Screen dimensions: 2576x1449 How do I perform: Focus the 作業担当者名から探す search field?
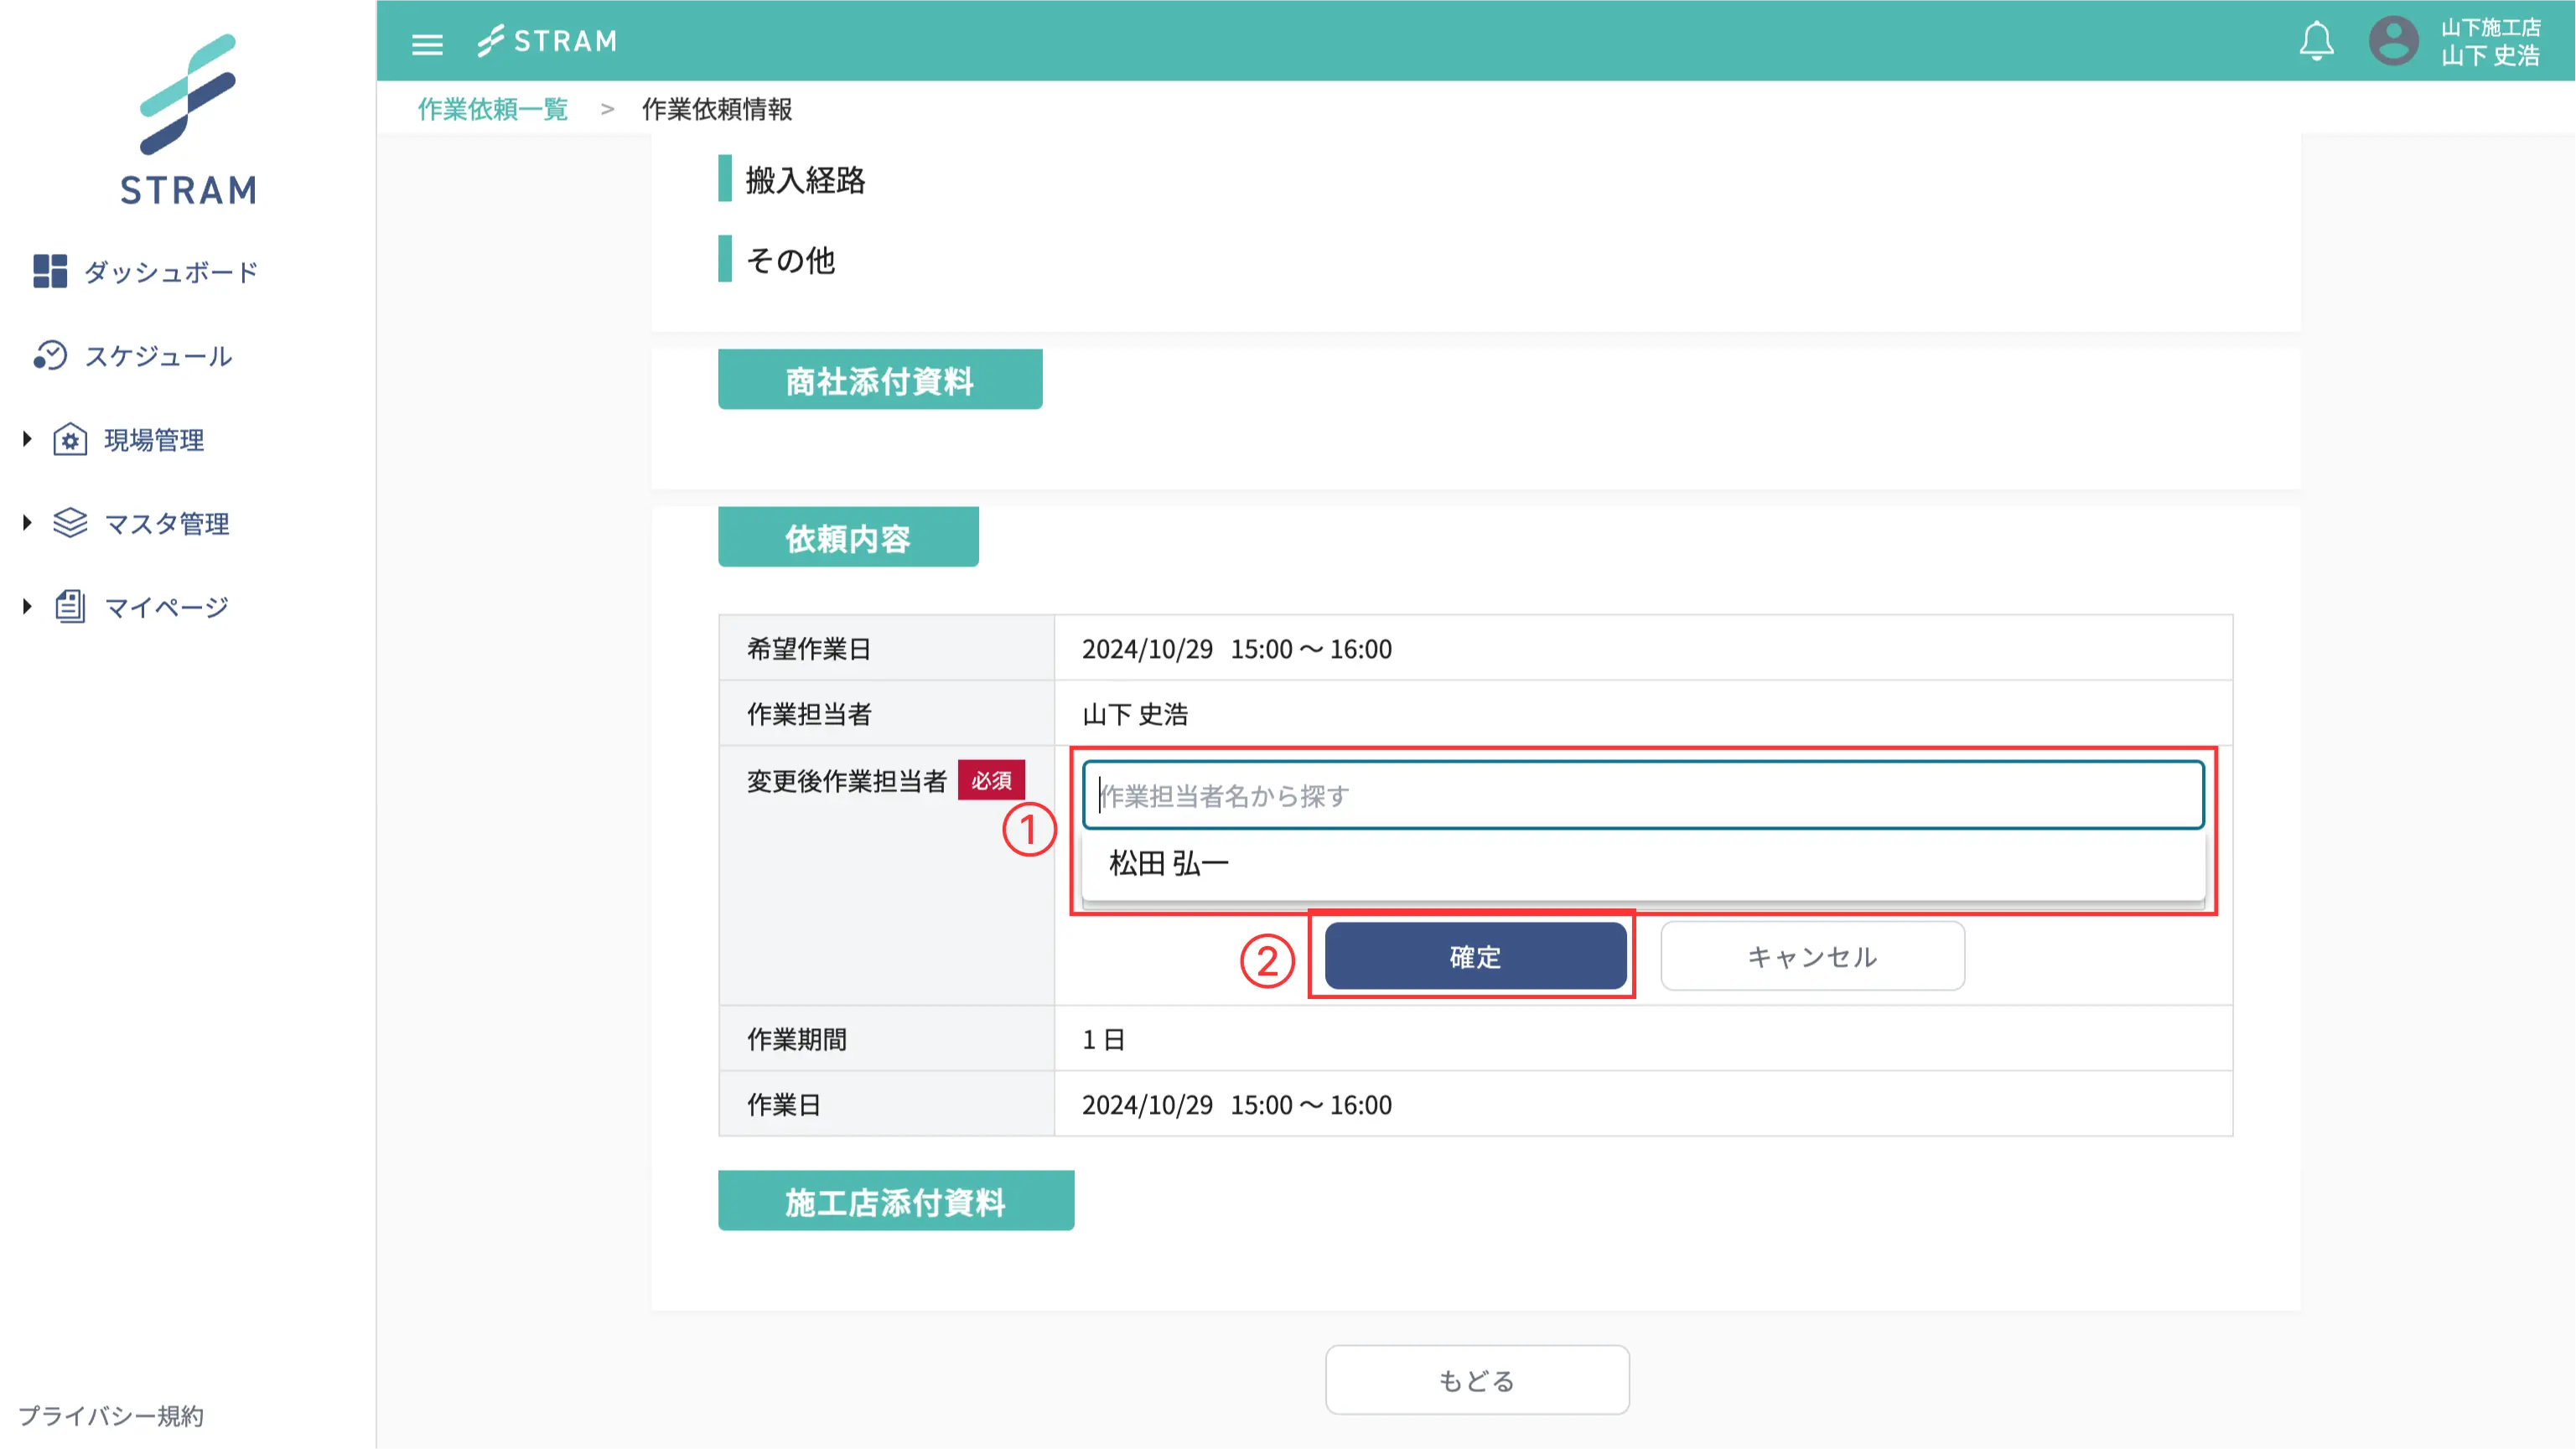(1642, 796)
